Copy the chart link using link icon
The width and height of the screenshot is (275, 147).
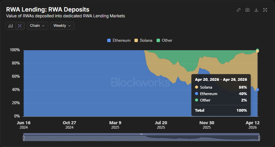pyautogui.click(x=239, y=10)
